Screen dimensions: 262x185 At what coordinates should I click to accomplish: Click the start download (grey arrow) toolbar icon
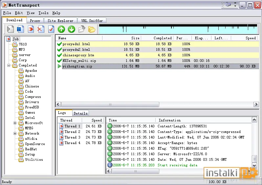coord(11,29)
